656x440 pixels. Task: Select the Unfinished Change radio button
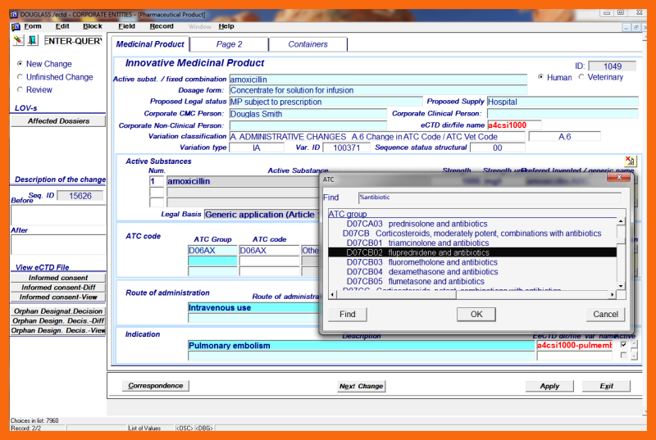[x=20, y=77]
